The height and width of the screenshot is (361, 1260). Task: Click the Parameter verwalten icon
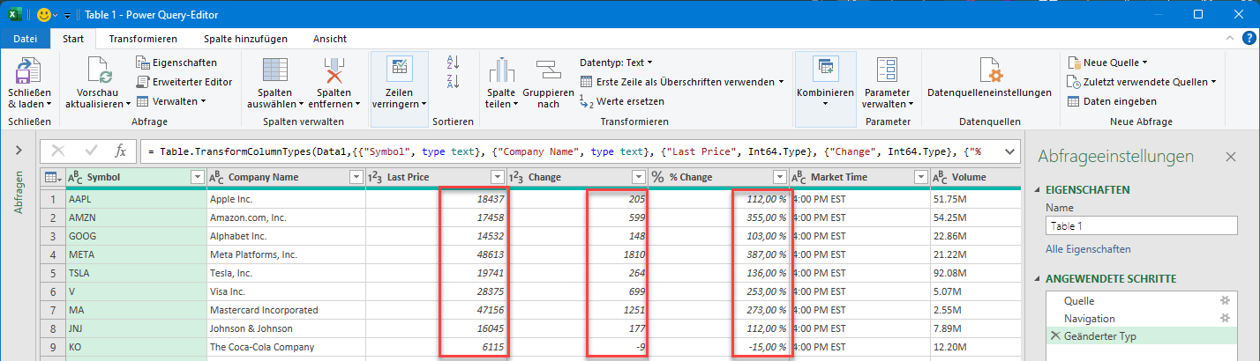pyautogui.click(x=887, y=70)
